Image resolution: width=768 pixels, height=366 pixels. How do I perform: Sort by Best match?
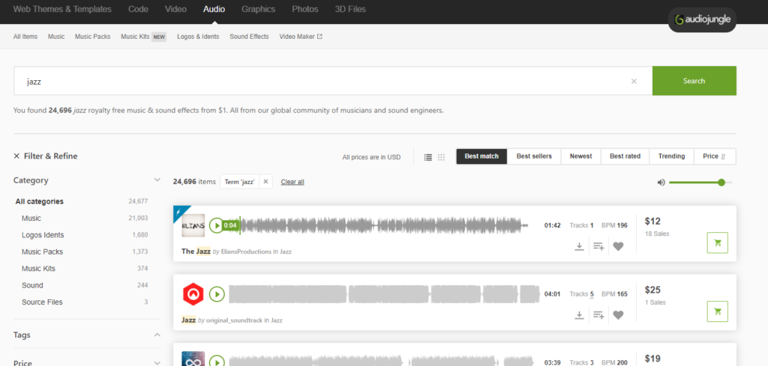(481, 156)
